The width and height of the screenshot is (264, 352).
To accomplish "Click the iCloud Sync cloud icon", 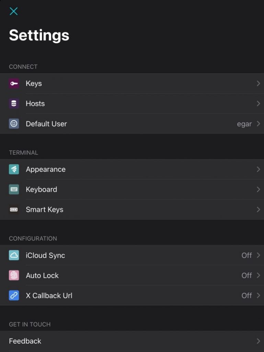I will (14, 255).
